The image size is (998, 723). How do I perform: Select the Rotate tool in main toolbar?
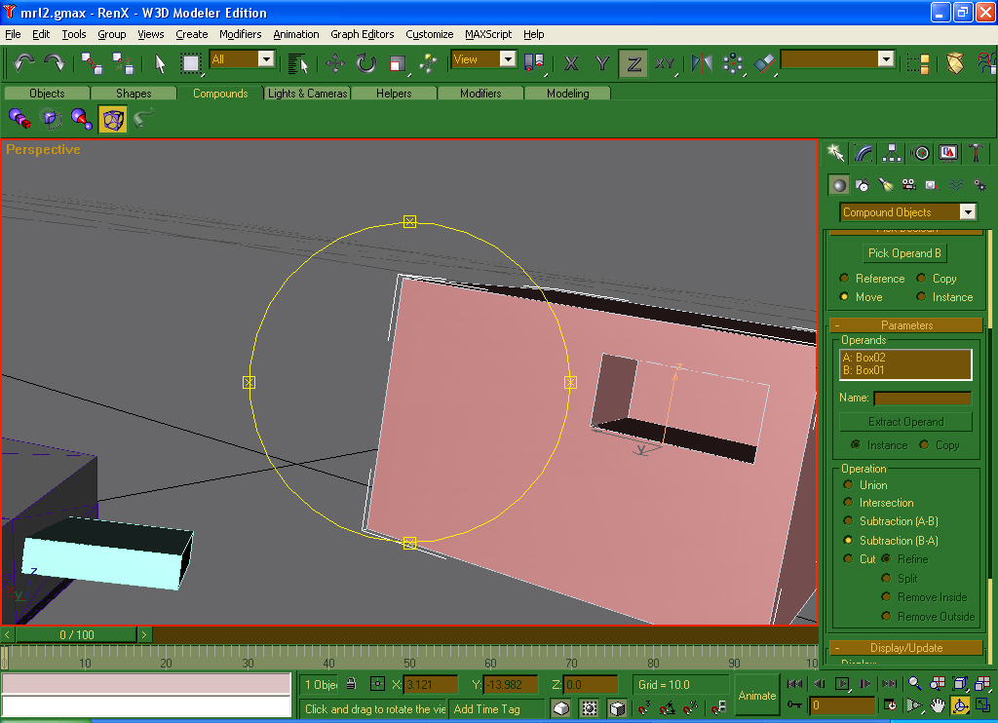coord(366,63)
